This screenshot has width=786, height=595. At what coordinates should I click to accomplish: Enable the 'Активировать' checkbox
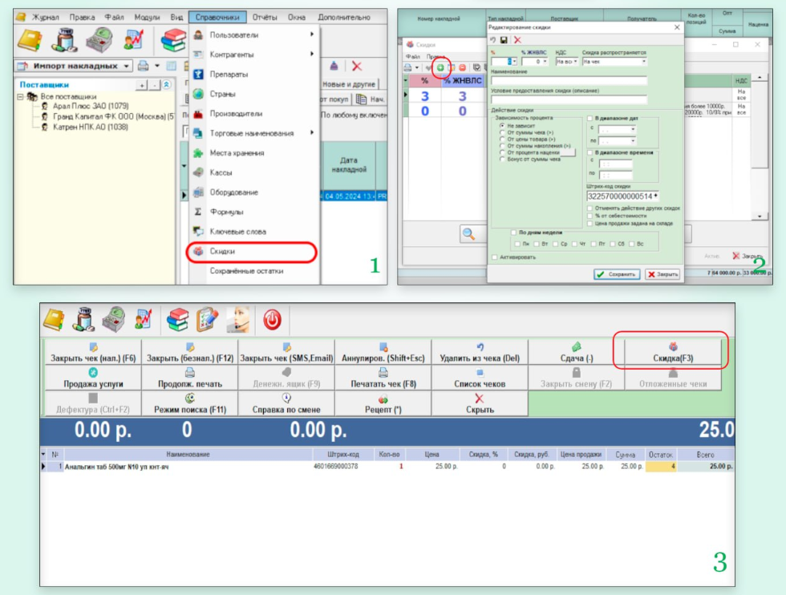(494, 257)
